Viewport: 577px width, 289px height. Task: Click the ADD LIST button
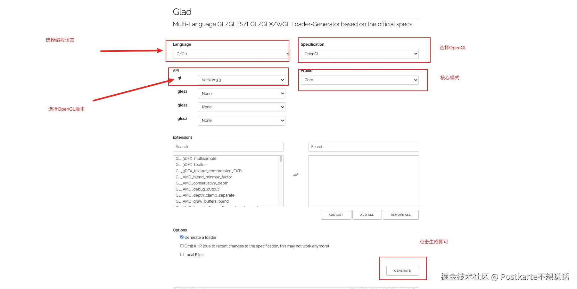(x=336, y=215)
